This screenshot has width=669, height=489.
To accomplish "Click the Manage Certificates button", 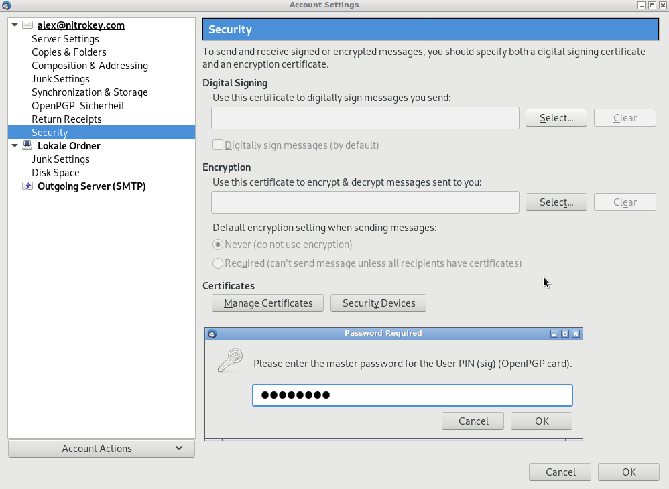I will (x=267, y=303).
